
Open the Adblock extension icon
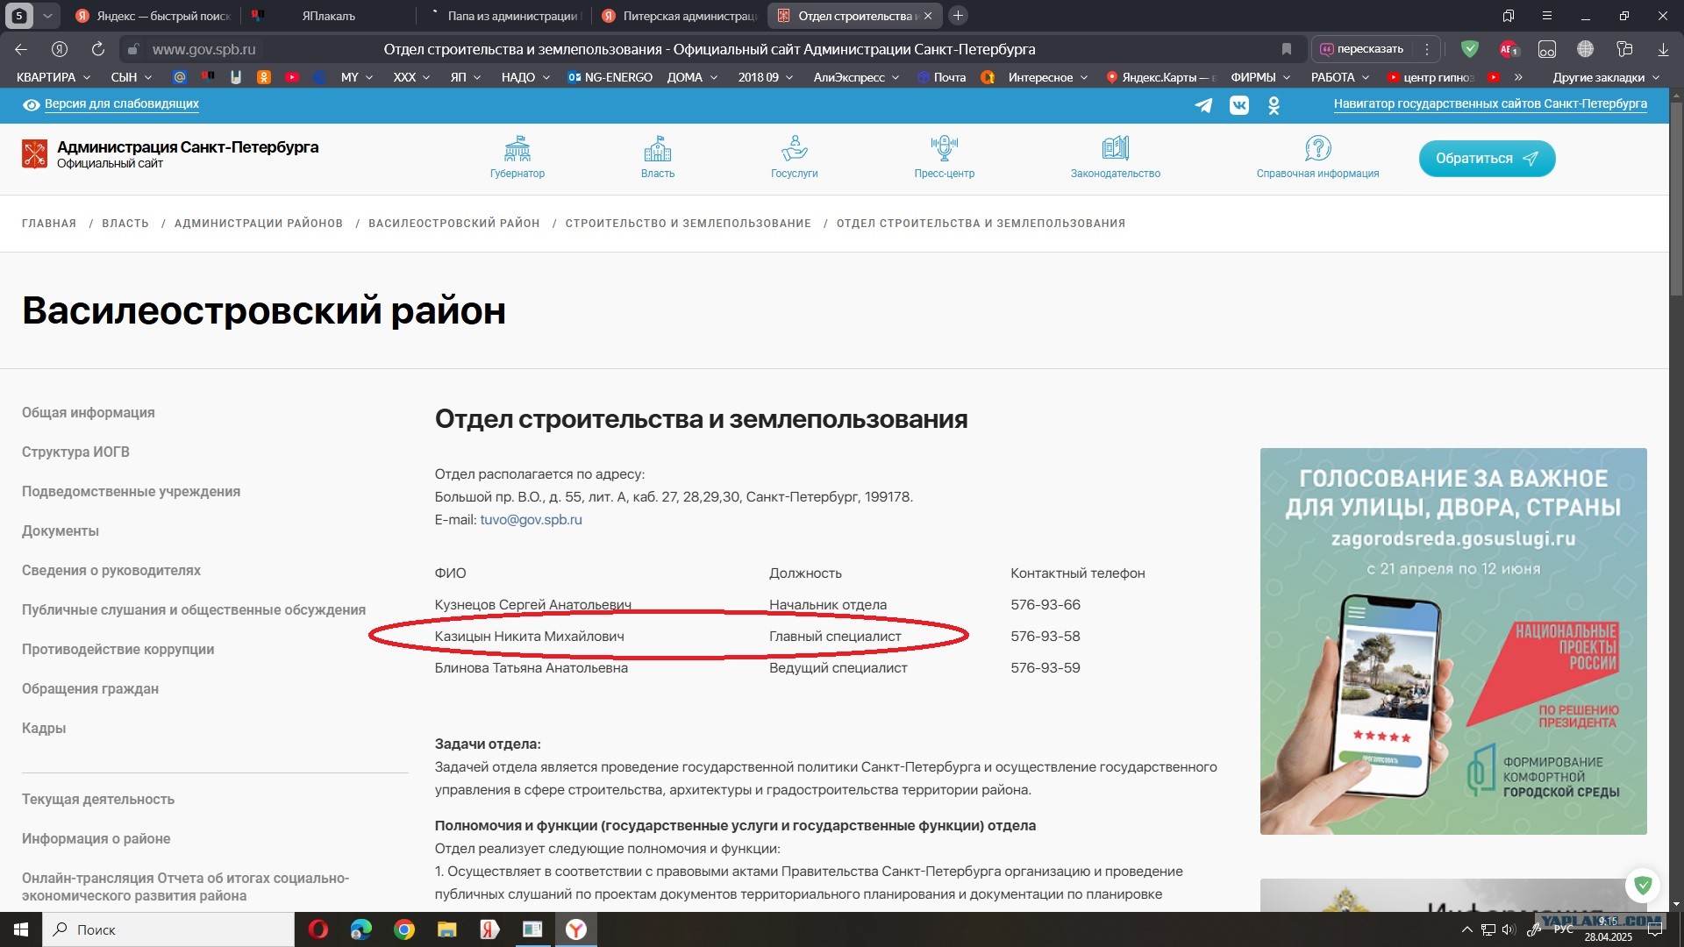pyautogui.click(x=1509, y=49)
